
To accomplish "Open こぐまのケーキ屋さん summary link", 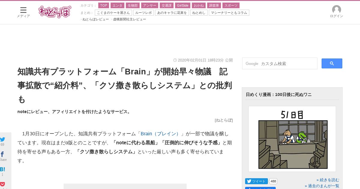I will [113, 13].
